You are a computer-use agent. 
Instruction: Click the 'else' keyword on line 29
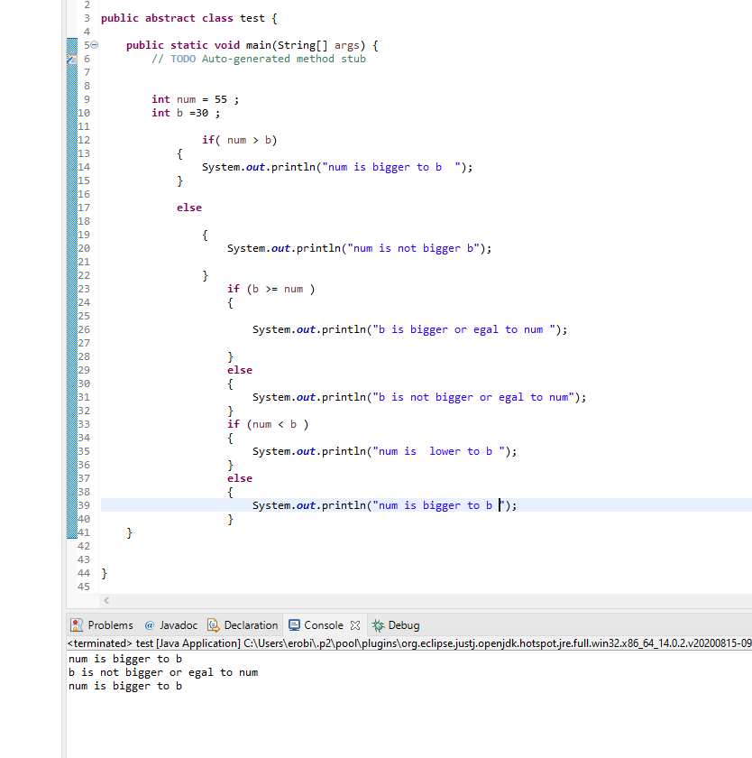(x=240, y=370)
